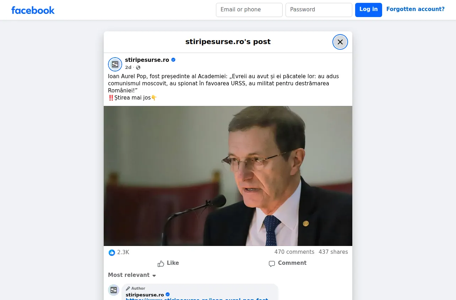Click the Email or phone field
This screenshot has width=456, height=300.
click(x=249, y=10)
